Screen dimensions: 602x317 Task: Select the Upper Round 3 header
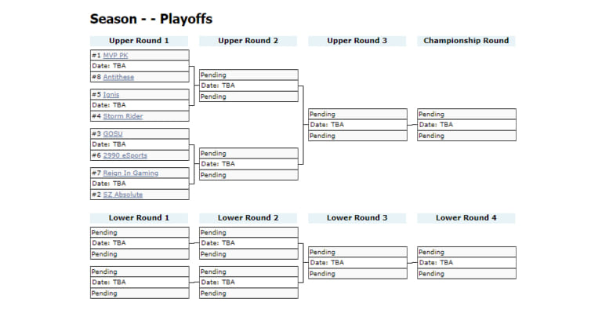(x=357, y=41)
